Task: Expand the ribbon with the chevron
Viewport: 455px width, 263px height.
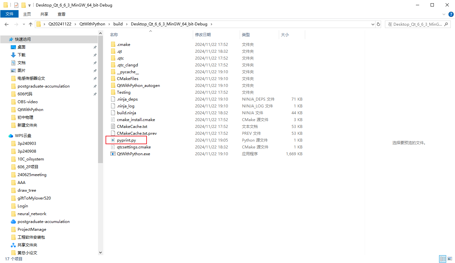Action: 444,14
